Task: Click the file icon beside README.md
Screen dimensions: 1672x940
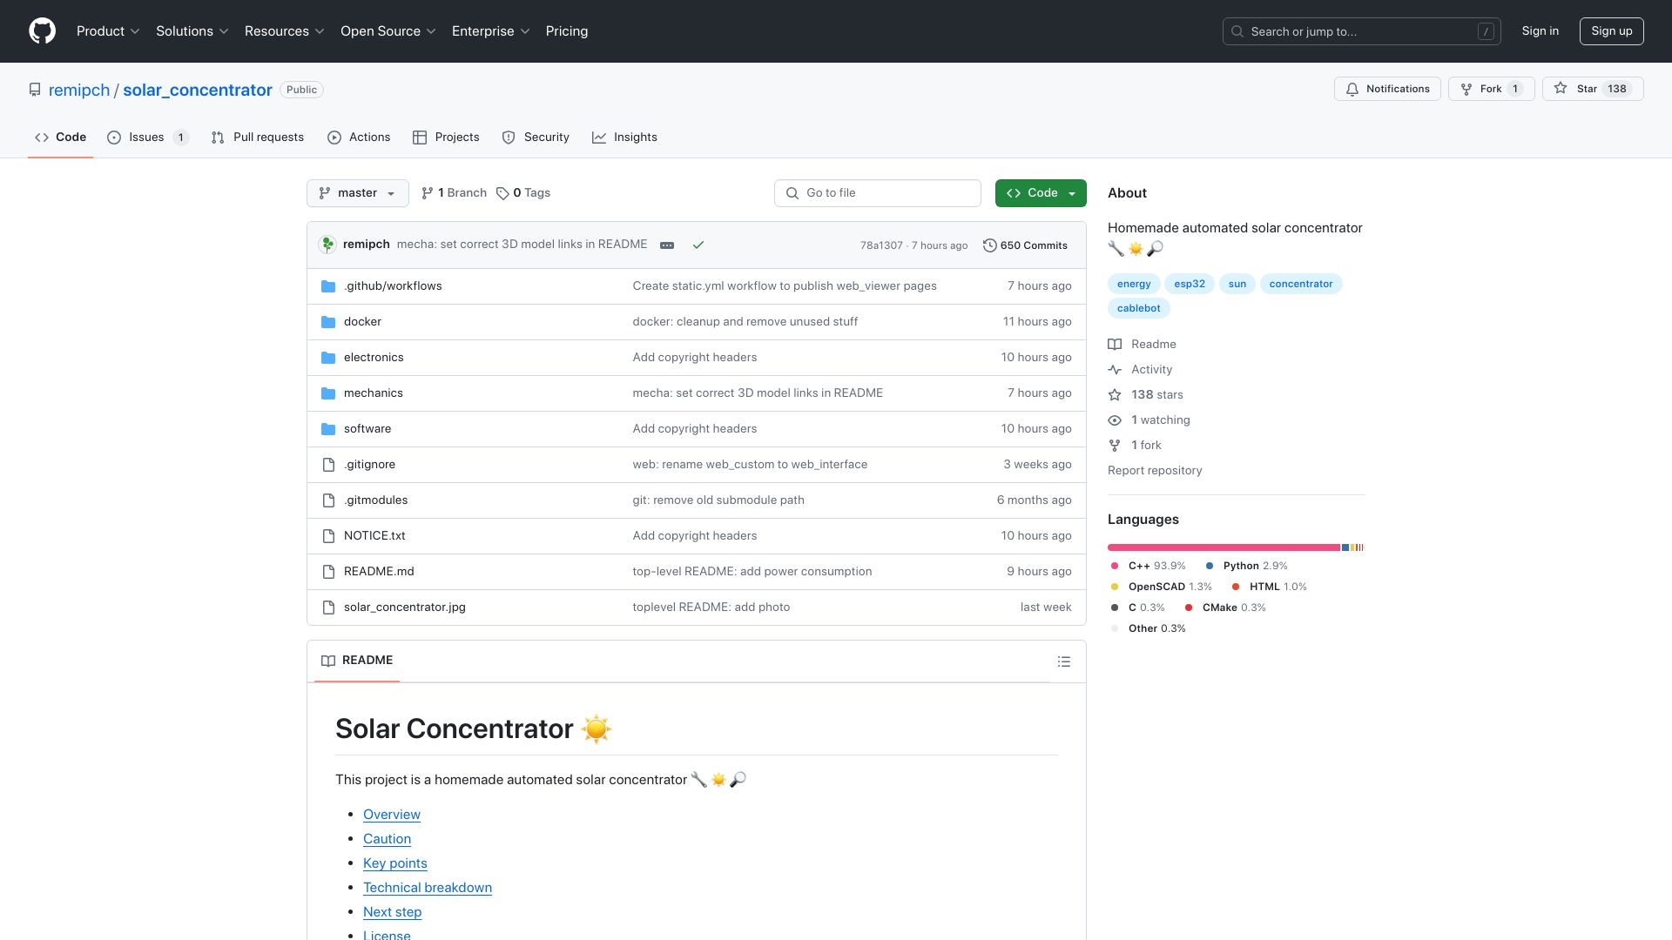Action: coord(328,572)
